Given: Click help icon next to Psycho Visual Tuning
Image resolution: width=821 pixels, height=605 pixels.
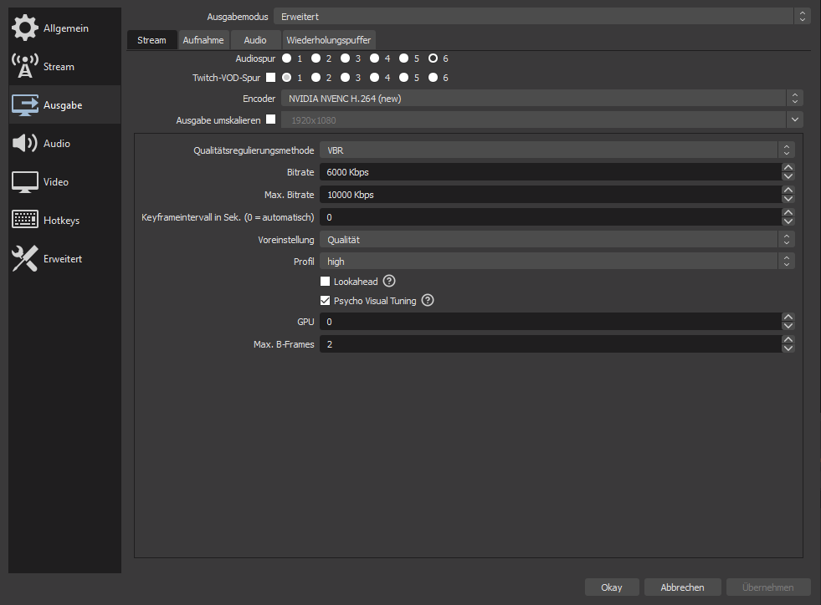Looking at the screenshot, I should click(428, 301).
